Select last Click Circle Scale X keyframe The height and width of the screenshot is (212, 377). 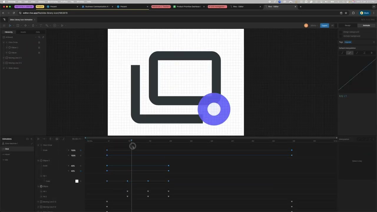tap(292, 150)
